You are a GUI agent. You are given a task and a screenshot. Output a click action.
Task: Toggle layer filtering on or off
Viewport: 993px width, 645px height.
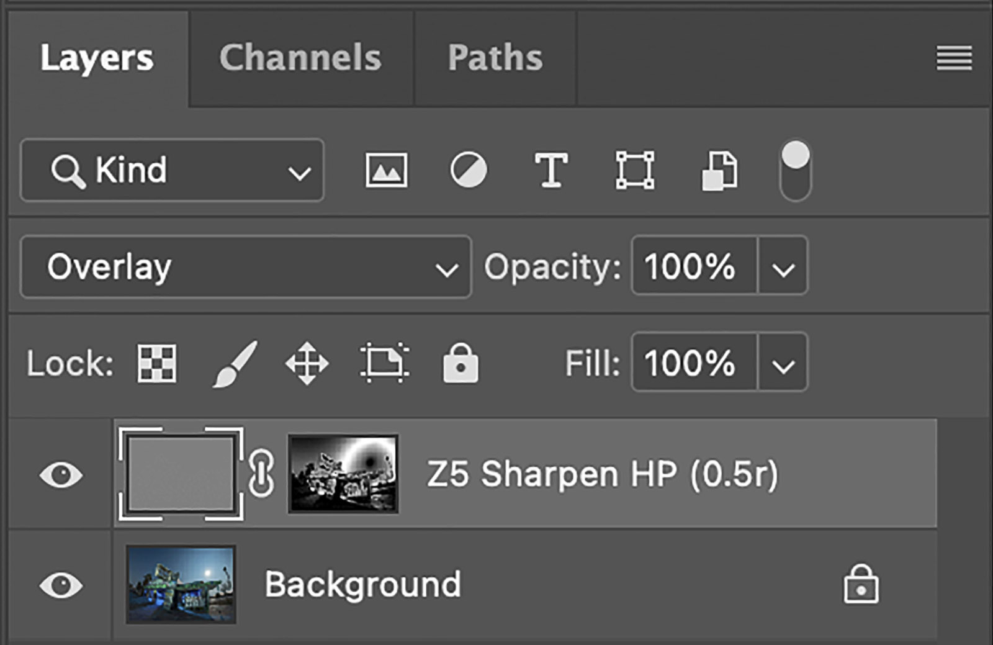click(795, 170)
